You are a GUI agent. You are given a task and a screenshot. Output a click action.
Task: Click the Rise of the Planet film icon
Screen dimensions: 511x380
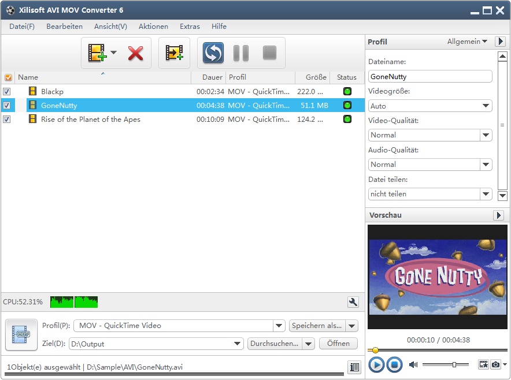tap(32, 119)
